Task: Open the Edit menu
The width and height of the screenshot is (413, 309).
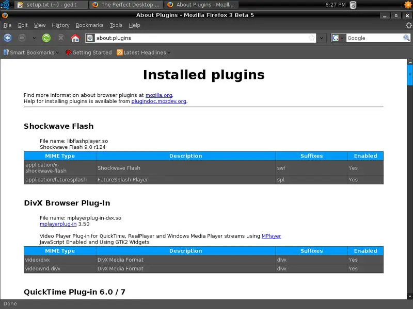Action: (x=23, y=25)
